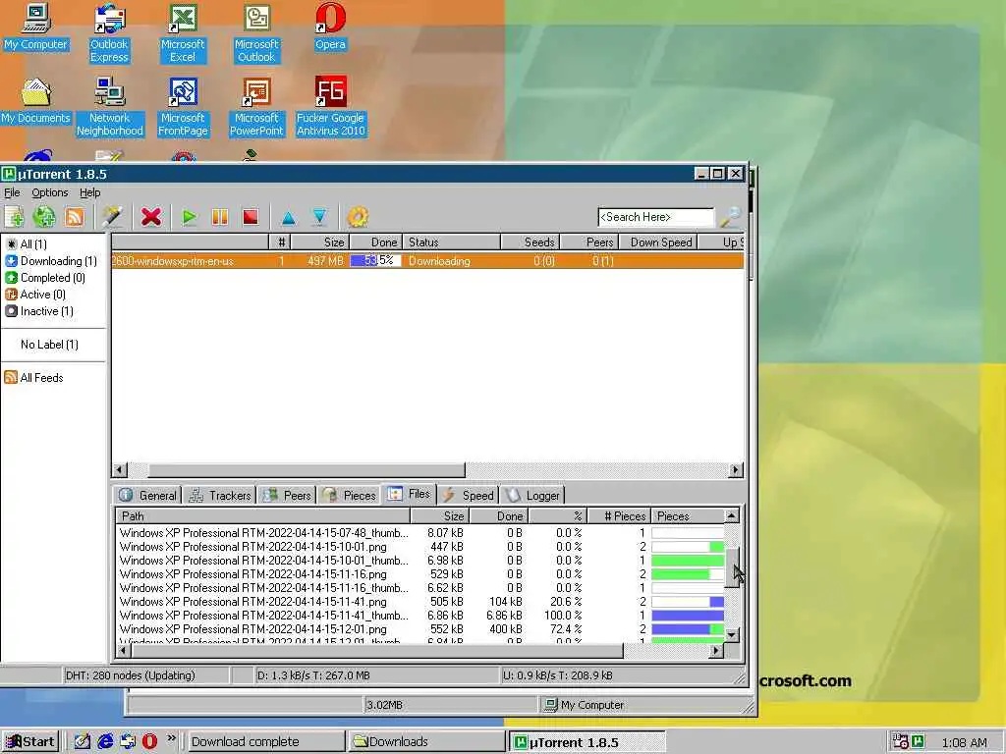Sort torrents by Seeds column

click(x=531, y=242)
